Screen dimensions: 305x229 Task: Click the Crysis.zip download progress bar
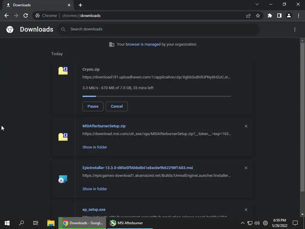click(157, 96)
